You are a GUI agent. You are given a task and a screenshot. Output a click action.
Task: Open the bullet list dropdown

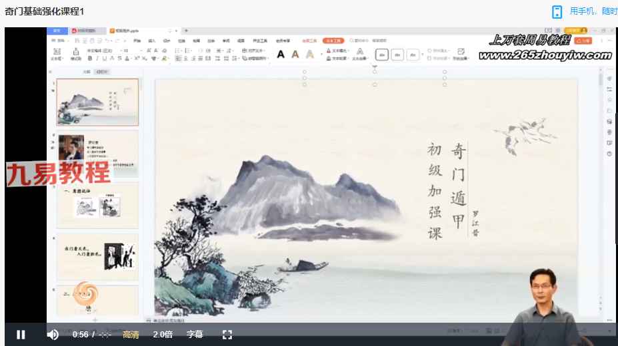[178, 51]
